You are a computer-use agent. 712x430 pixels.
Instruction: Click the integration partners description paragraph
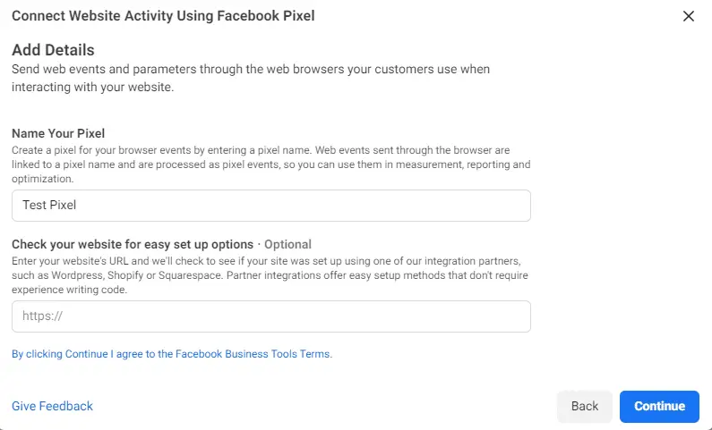(x=270, y=275)
